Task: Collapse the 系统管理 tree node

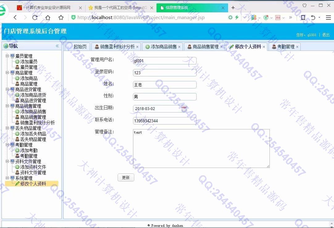Action: 7,178
